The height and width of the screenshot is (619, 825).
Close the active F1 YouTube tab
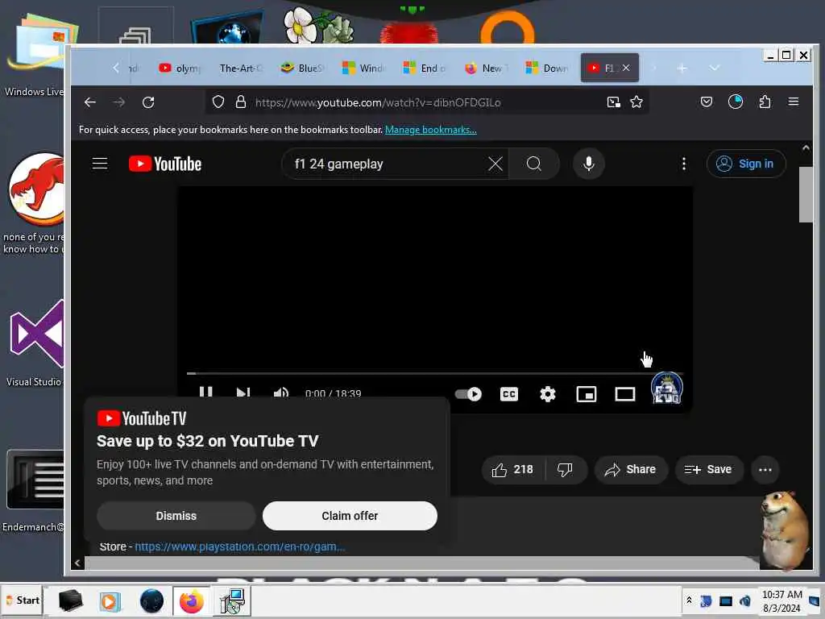coord(626,68)
